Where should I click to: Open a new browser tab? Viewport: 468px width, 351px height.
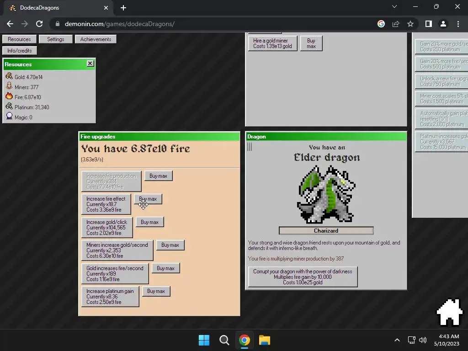click(123, 8)
